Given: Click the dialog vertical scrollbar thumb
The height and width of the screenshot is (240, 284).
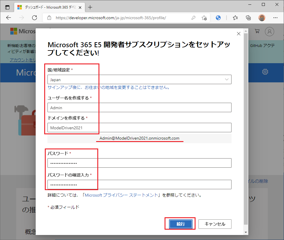Looking at the screenshot, I should pyautogui.click(x=246, y=129).
